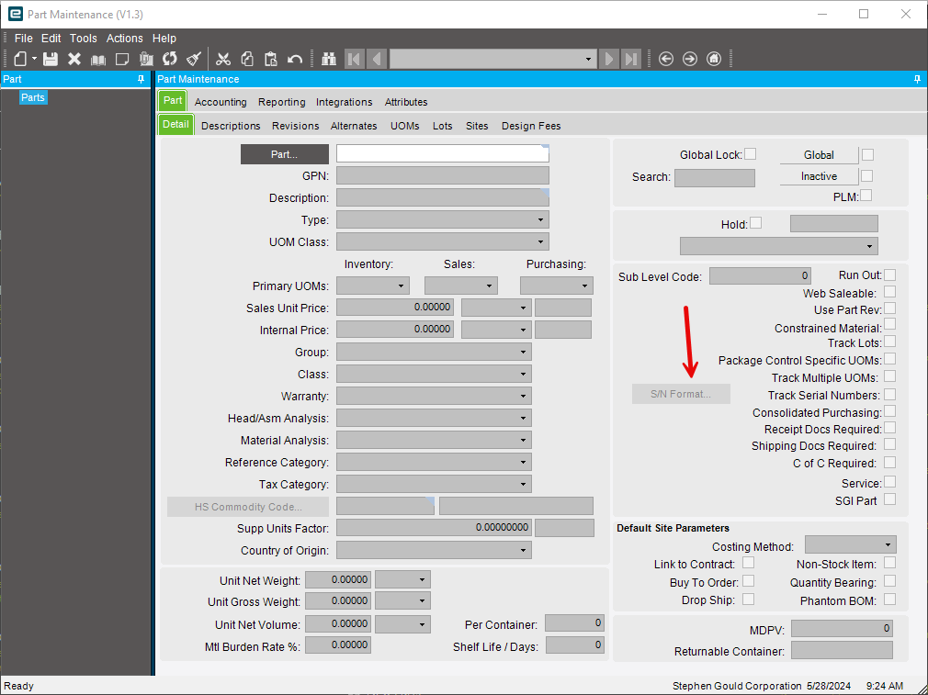
Task: Open the Revisions sub-tab
Action: tap(295, 126)
